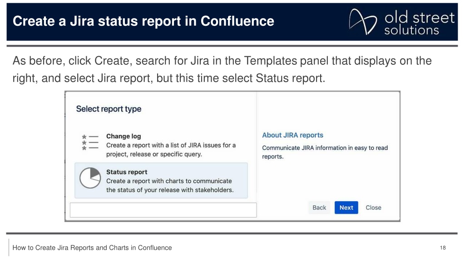Click the slide title Create a Jira status report
This screenshot has width=465, height=261.
(143, 21)
